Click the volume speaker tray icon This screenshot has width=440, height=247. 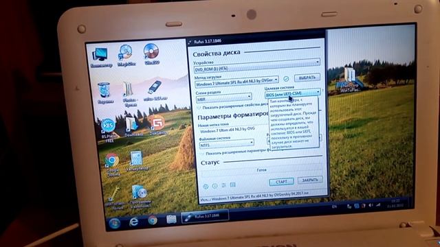pos(371,205)
